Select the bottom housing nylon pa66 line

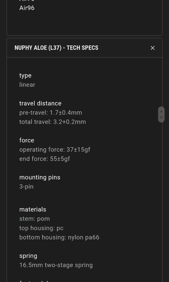point(59,237)
